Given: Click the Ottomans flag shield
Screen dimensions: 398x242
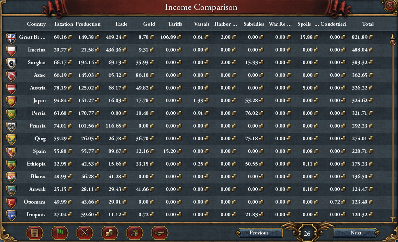Looking at the screenshot, I should coord(11,203).
